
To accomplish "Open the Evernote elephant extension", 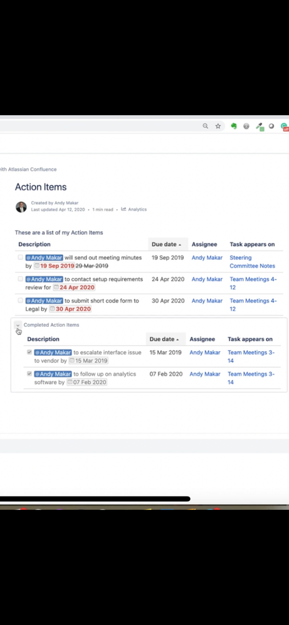I will tap(234, 127).
